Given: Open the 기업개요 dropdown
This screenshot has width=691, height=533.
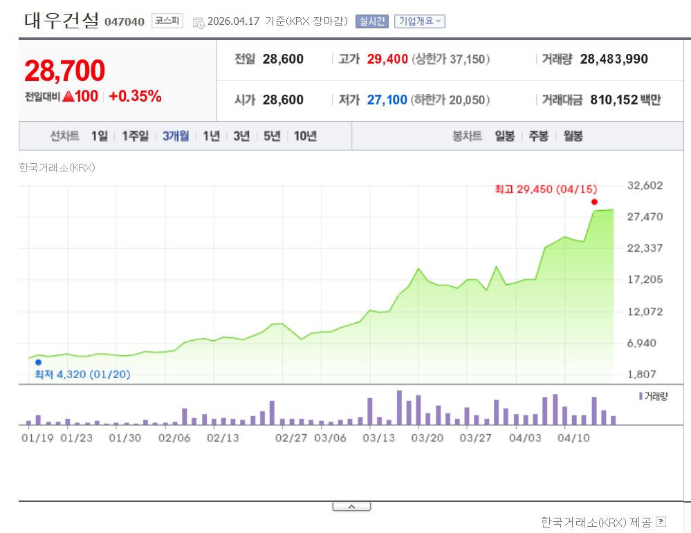Looking at the screenshot, I should coord(420,21).
